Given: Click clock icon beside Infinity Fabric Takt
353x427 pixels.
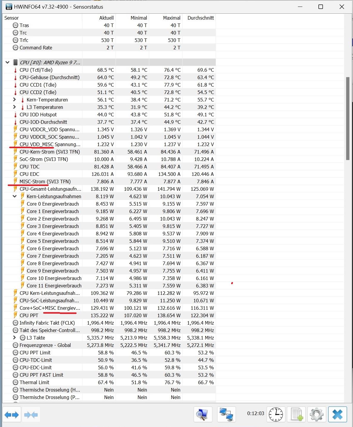Looking at the screenshot, I should [x=15, y=323].
